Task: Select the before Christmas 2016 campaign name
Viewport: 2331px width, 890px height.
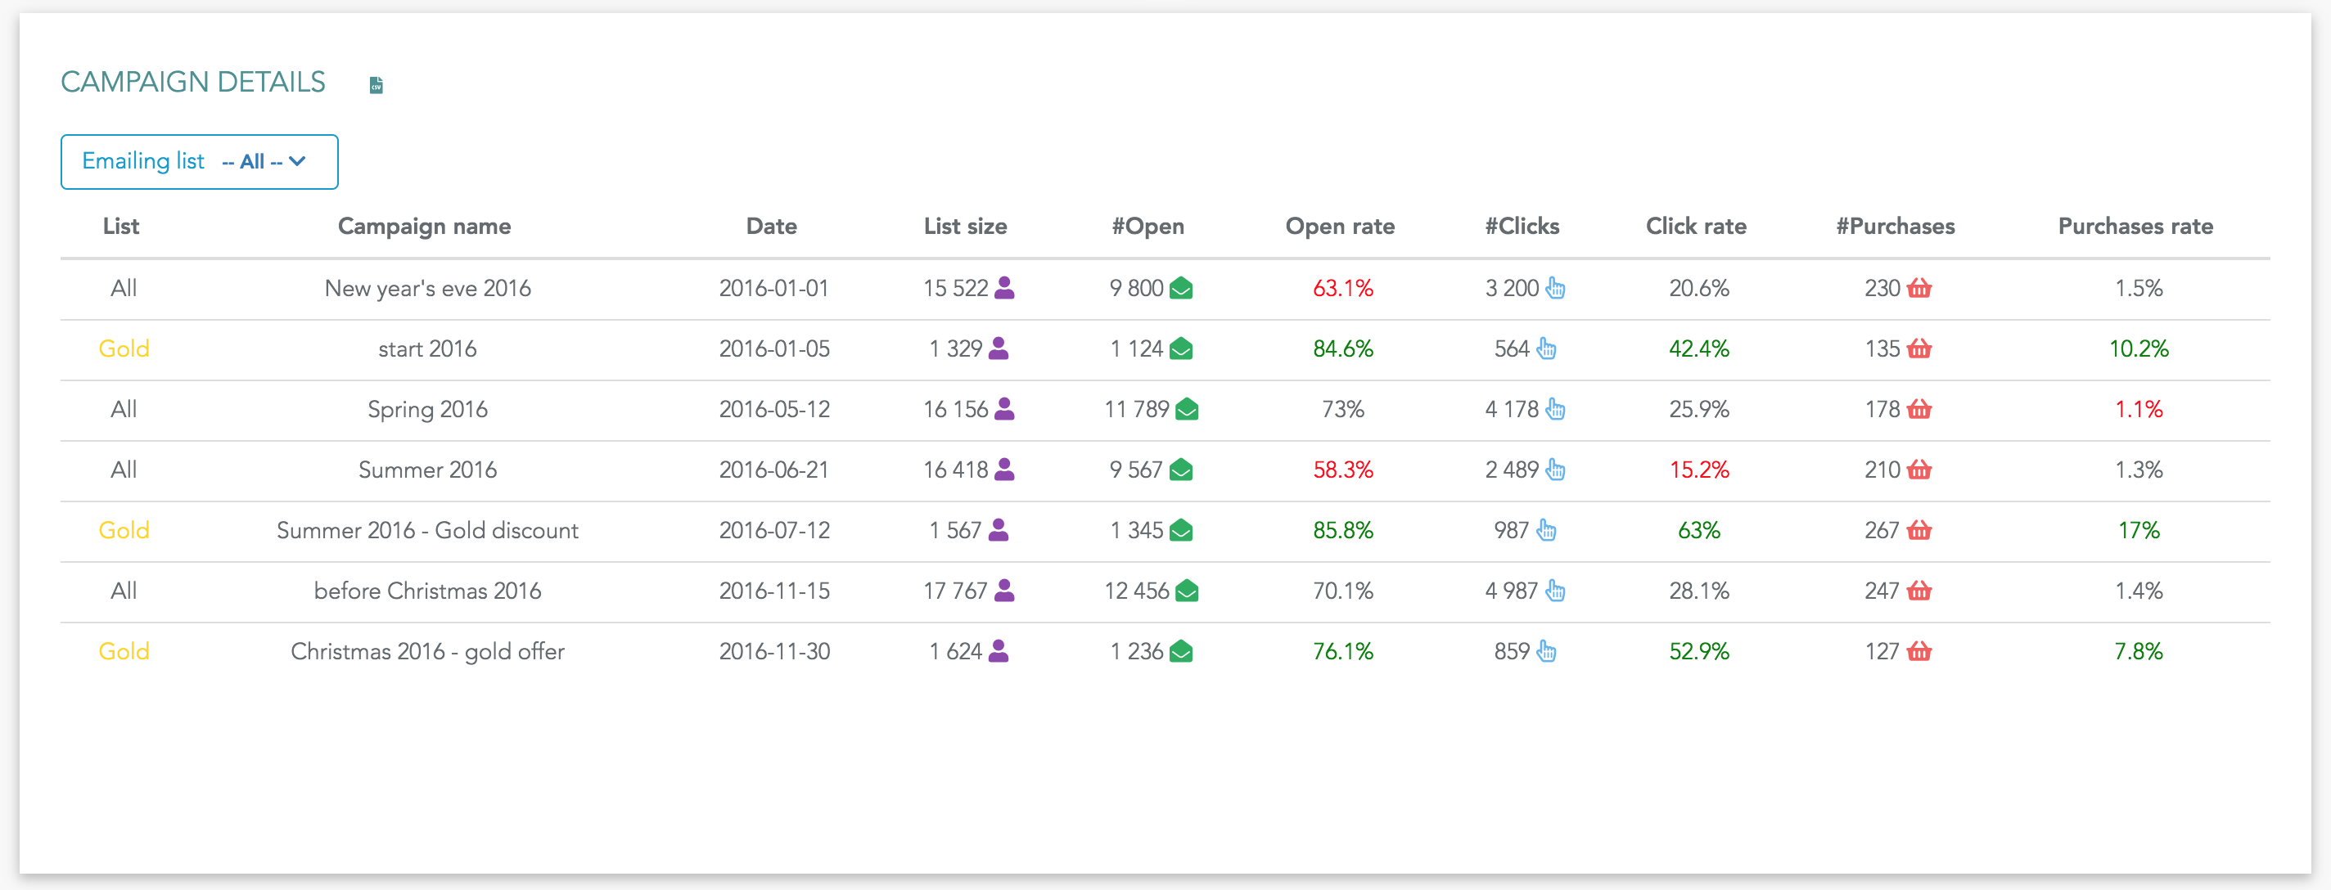Action: [427, 591]
